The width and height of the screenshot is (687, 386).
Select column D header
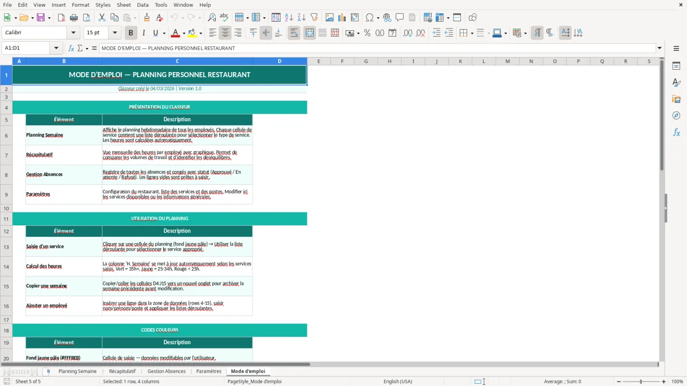[279, 61]
